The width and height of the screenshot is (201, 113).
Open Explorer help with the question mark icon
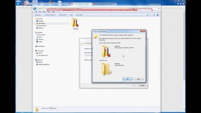[x=158, y=15]
